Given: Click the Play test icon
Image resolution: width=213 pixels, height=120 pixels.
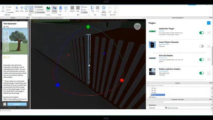Looking at the screenshot, I should point(93,8).
